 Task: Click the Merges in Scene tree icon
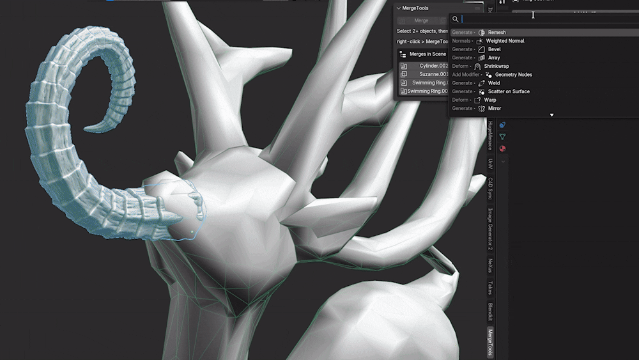click(x=403, y=54)
